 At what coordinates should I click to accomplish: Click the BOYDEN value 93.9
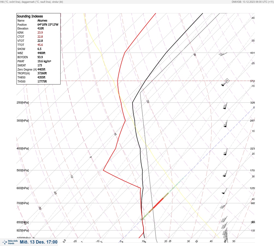(40, 57)
